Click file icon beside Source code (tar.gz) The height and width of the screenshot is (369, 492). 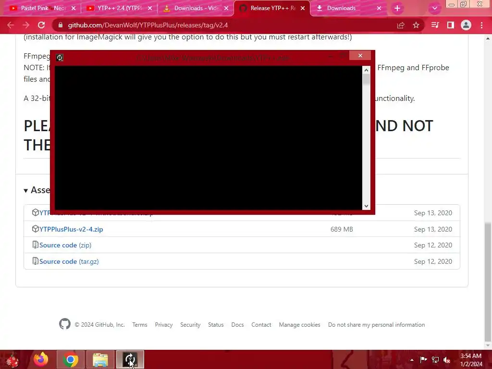[x=35, y=261]
